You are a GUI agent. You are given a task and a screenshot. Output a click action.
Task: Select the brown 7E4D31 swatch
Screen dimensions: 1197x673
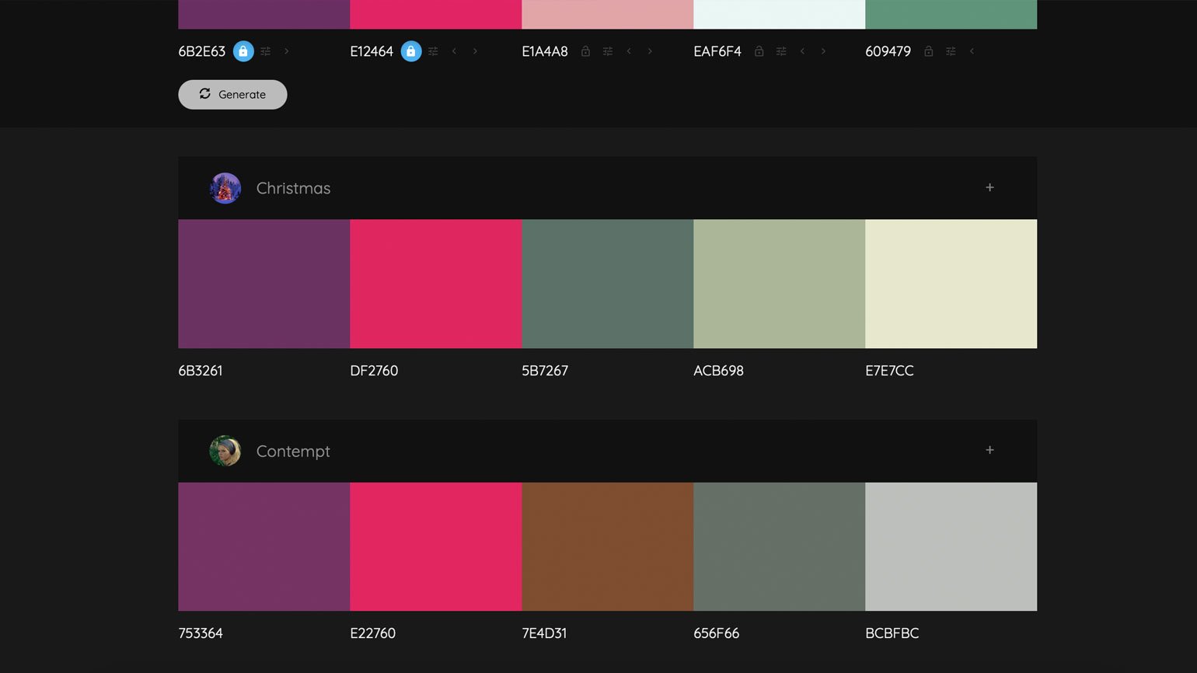(x=607, y=546)
